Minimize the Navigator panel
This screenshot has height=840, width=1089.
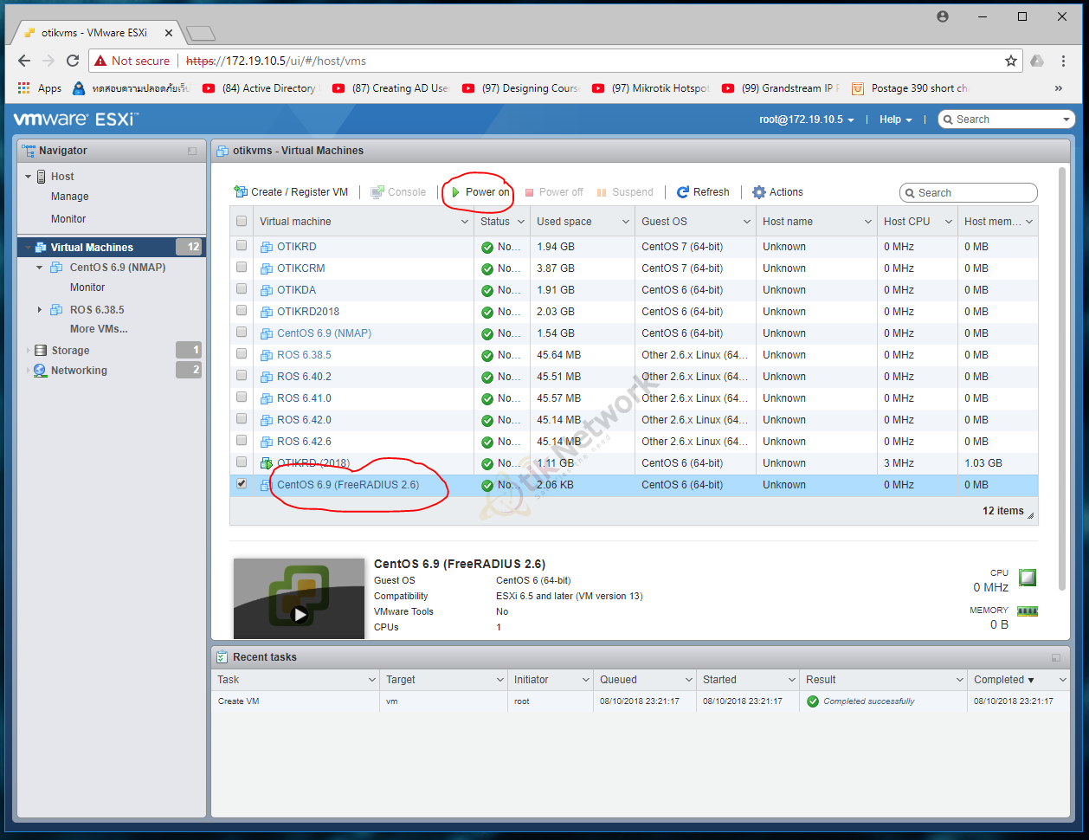192,151
